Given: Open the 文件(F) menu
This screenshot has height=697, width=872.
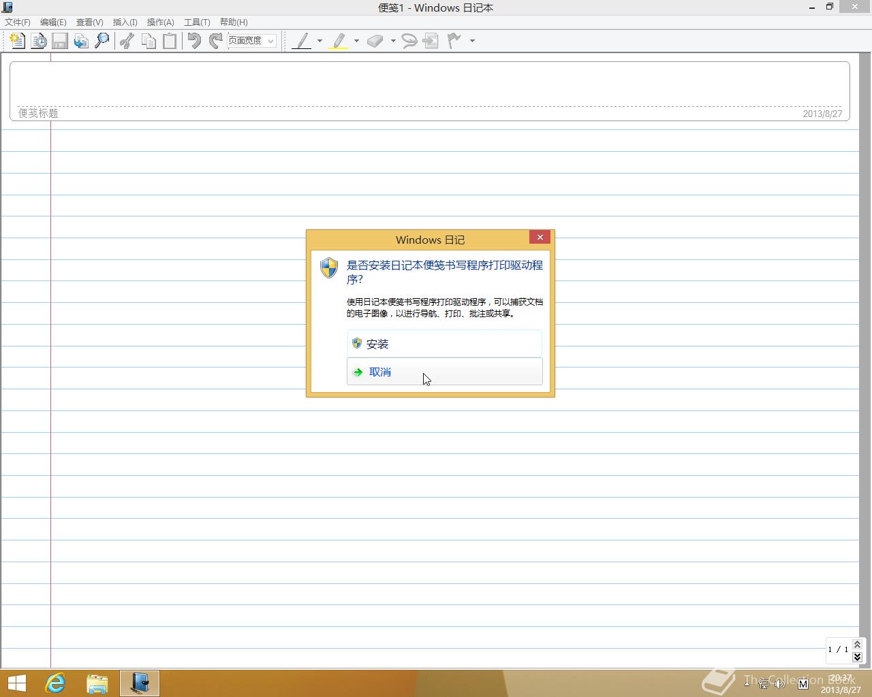Looking at the screenshot, I should click(18, 22).
